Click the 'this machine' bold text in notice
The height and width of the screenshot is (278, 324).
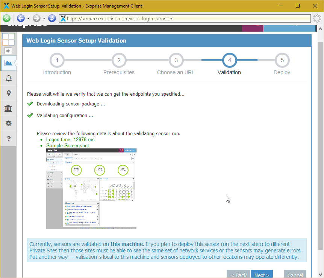[127, 244]
